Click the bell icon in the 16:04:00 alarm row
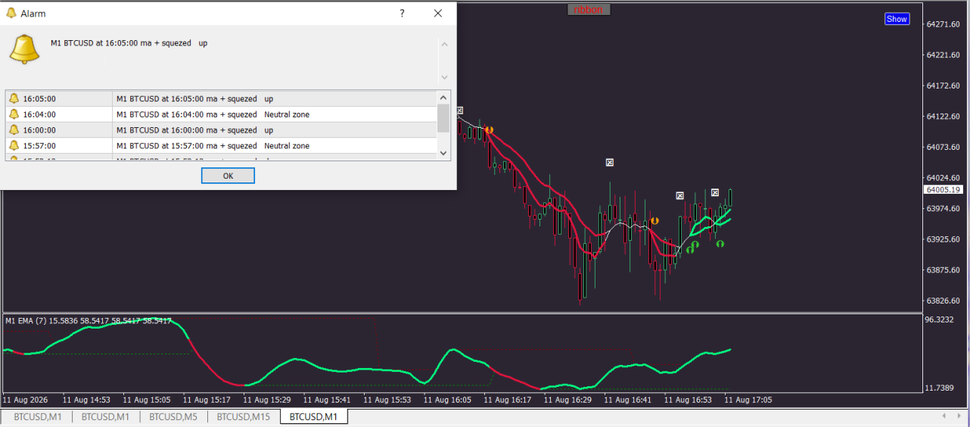The image size is (970, 427). [x=14, y=114]
